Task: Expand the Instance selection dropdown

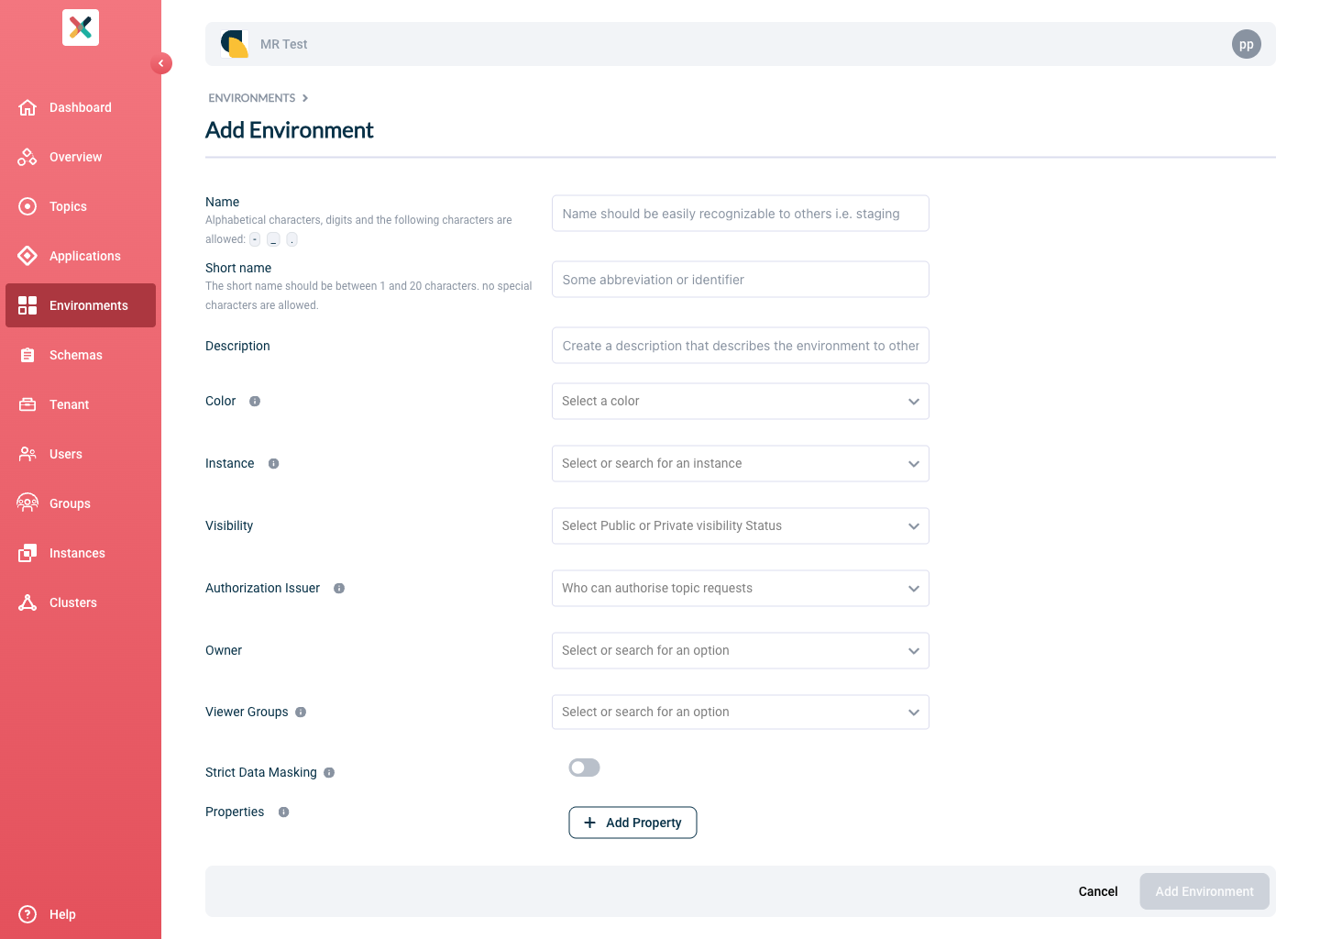Action: [x=740, y=464]
